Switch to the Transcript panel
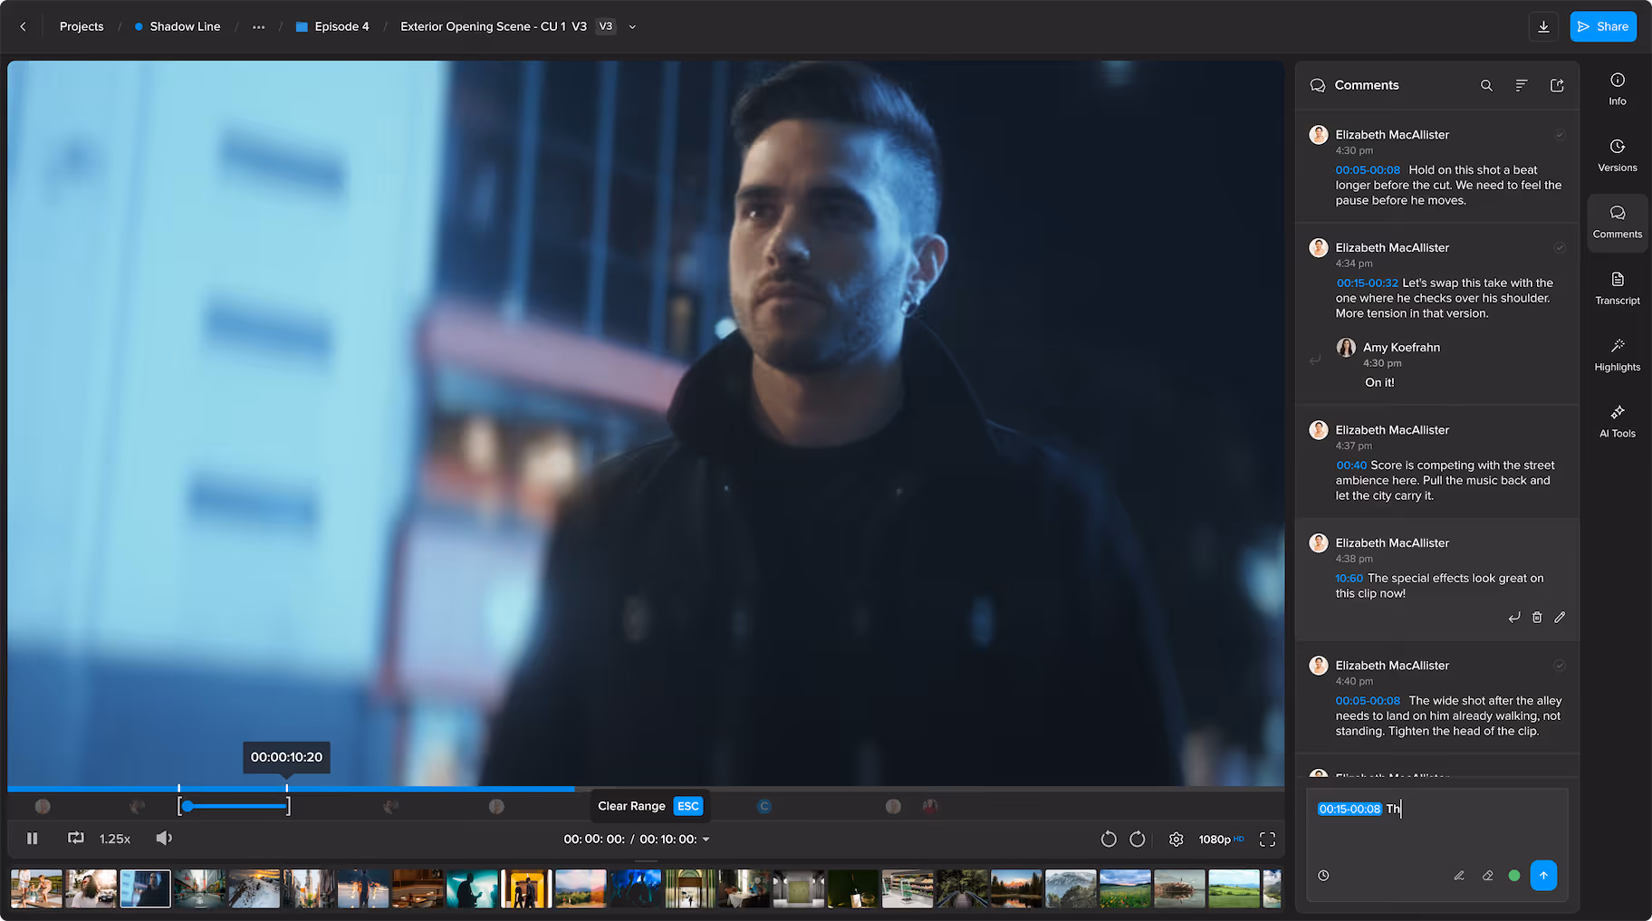 (x=1618, y=287)
